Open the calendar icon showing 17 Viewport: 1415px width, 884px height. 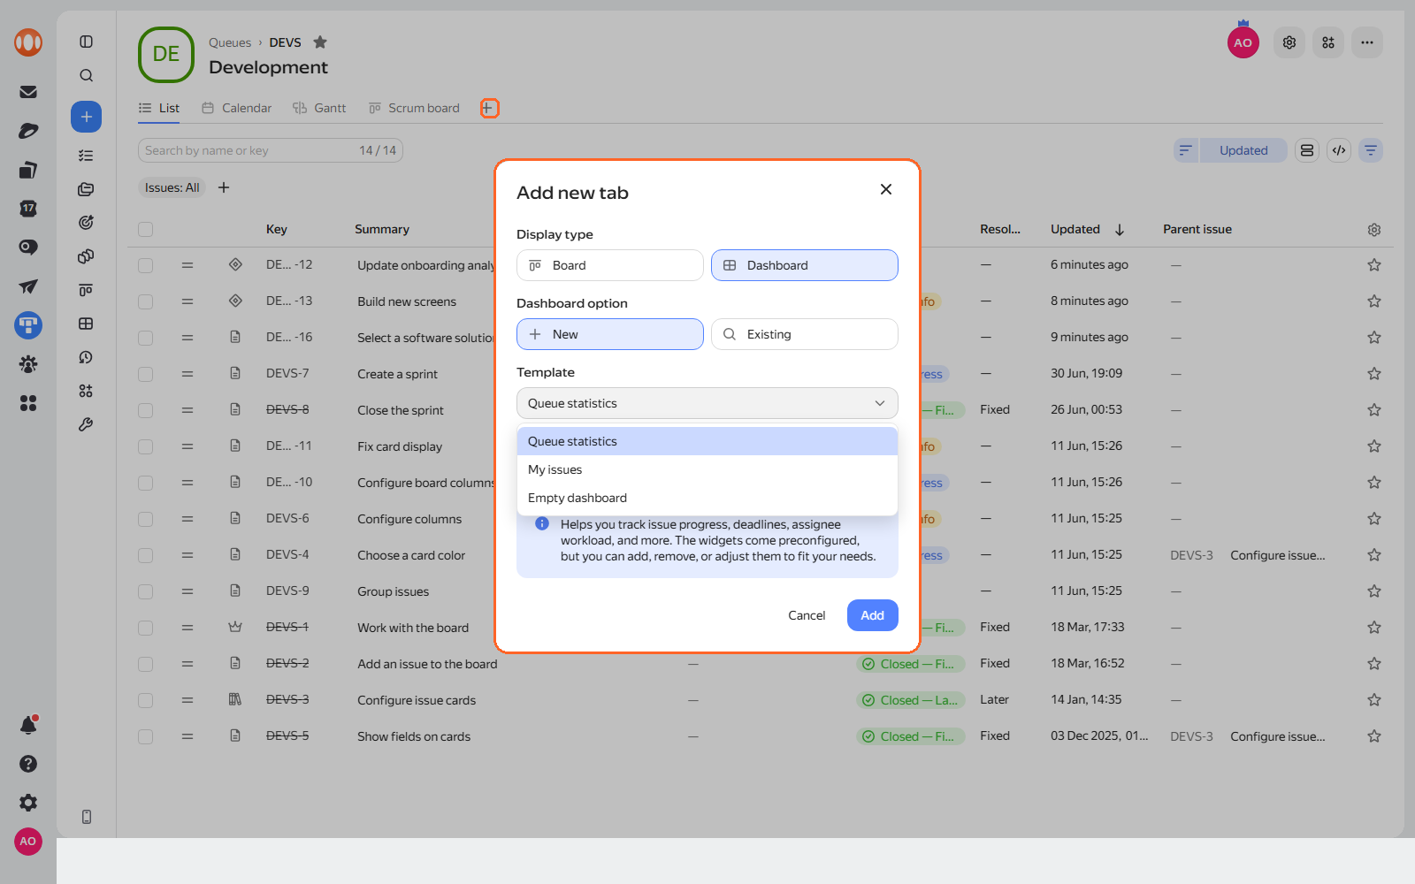28,209
